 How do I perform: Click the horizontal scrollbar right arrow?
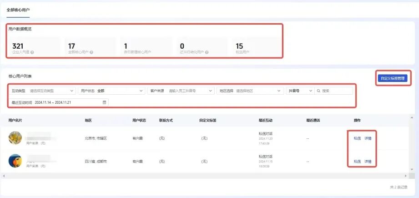point(406,175)
